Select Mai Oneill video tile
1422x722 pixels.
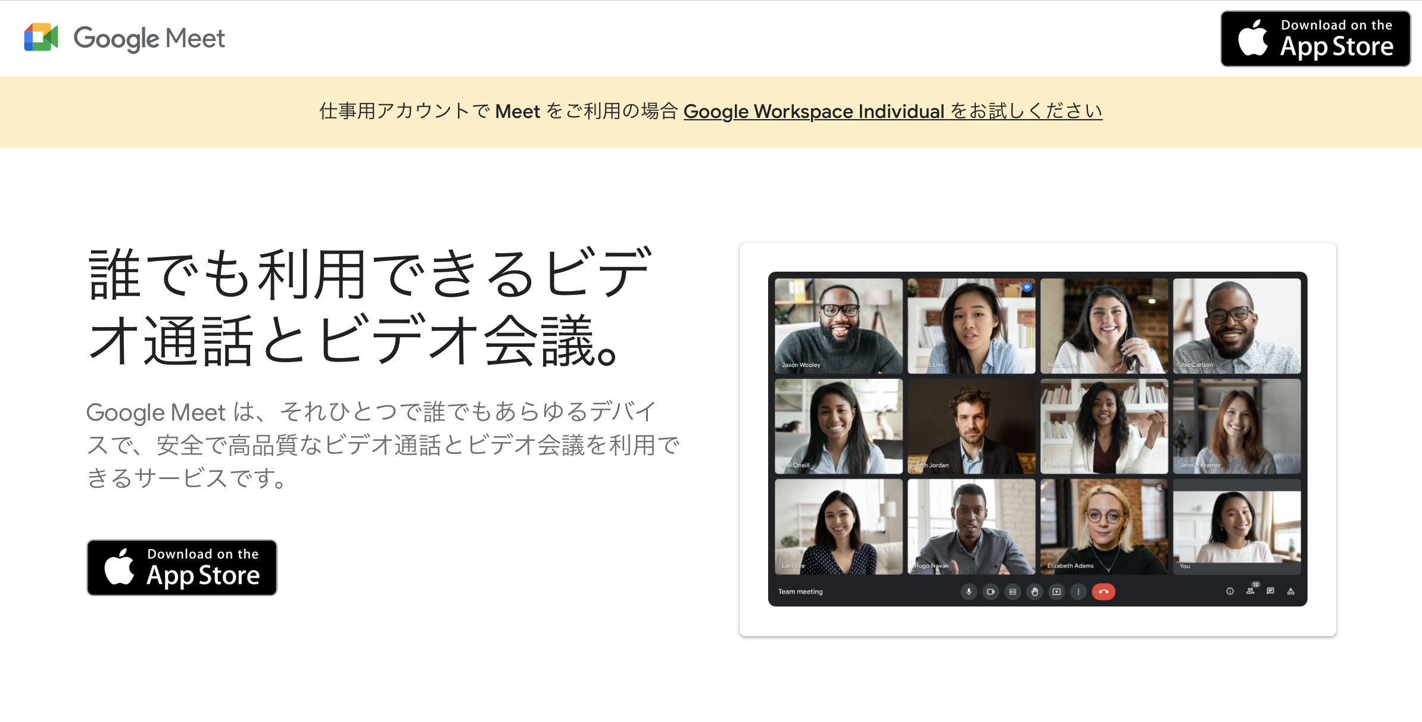coord(838,427)
